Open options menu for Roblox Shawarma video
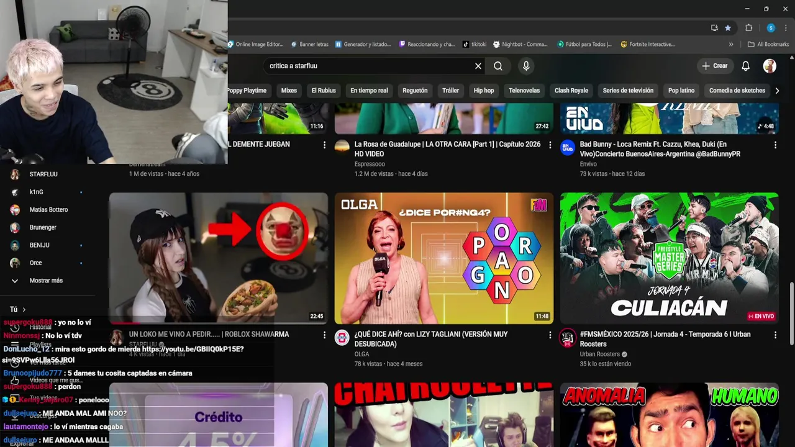 click(x=324, y=335)
